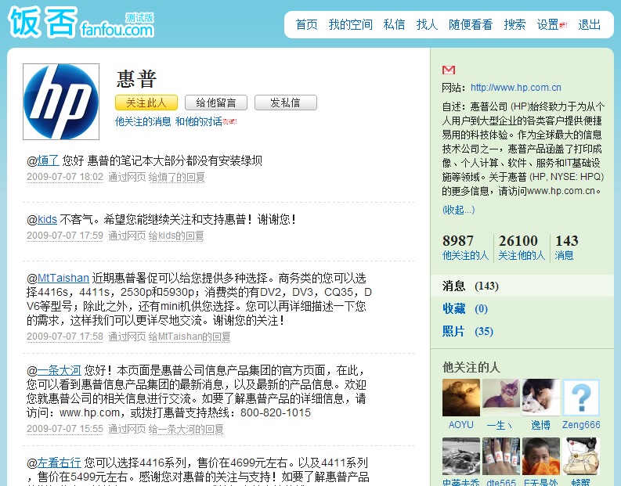
Task: Open the cartoon avatar of 螃蟹
Action: click(x=581, y=456)
